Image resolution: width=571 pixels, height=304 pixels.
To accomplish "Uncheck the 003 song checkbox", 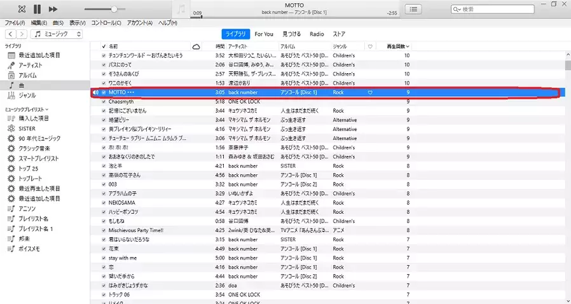I will tap(104, 184).
